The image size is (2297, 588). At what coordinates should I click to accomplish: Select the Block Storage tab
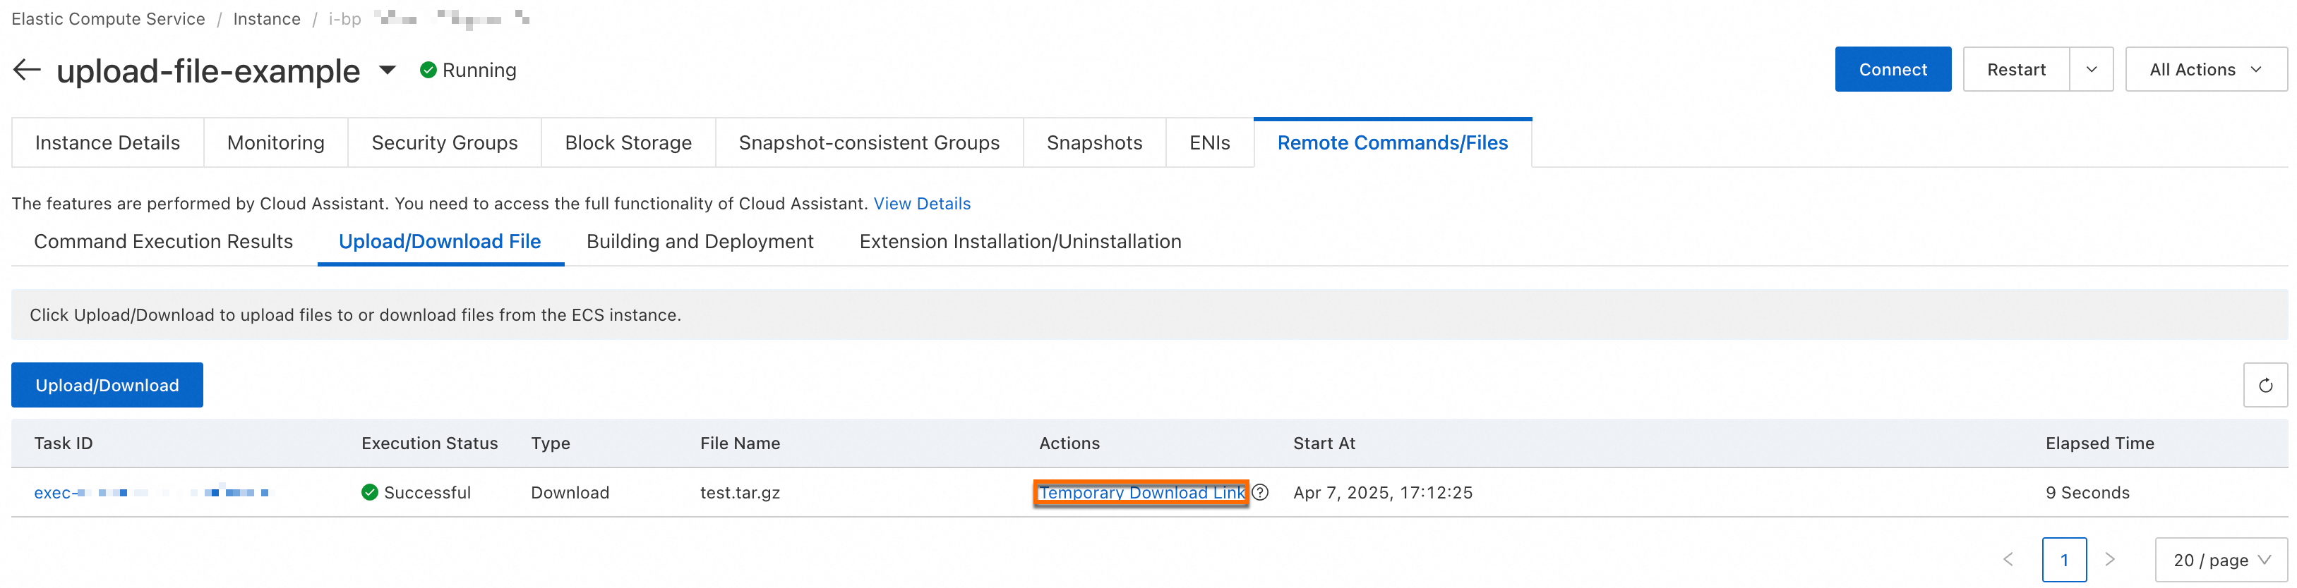click(628, 142)
